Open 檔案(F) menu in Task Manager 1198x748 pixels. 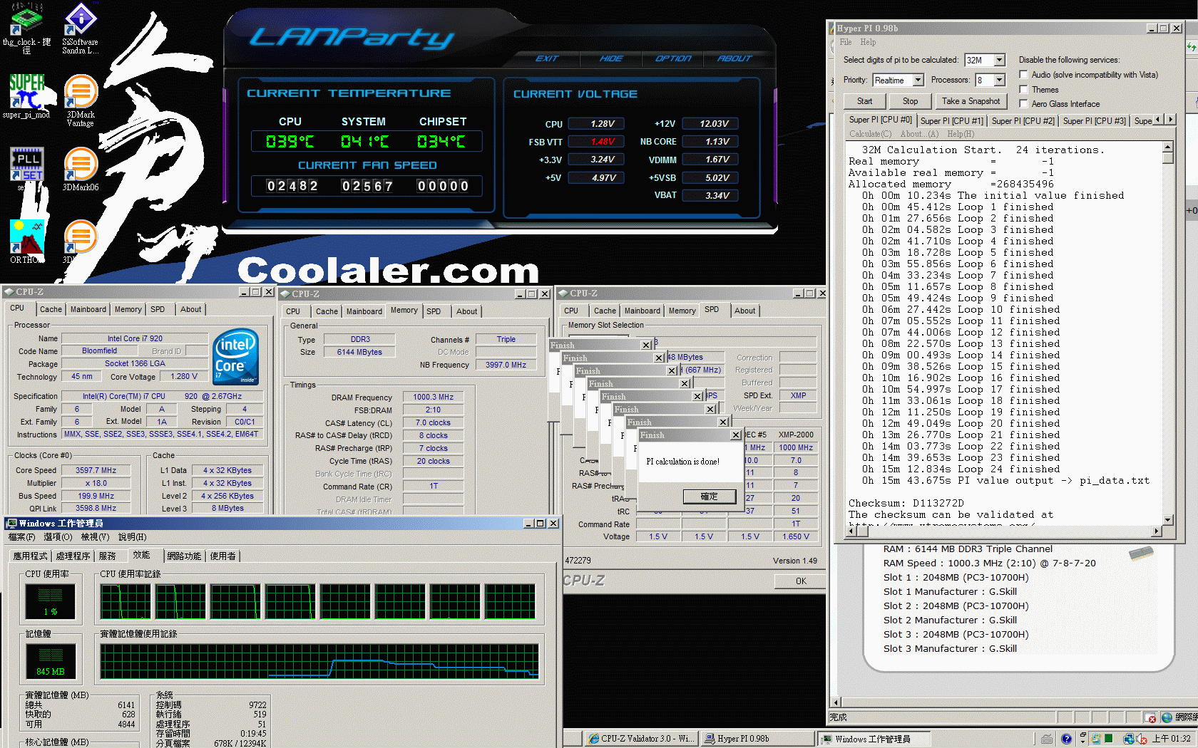(22, 537)
